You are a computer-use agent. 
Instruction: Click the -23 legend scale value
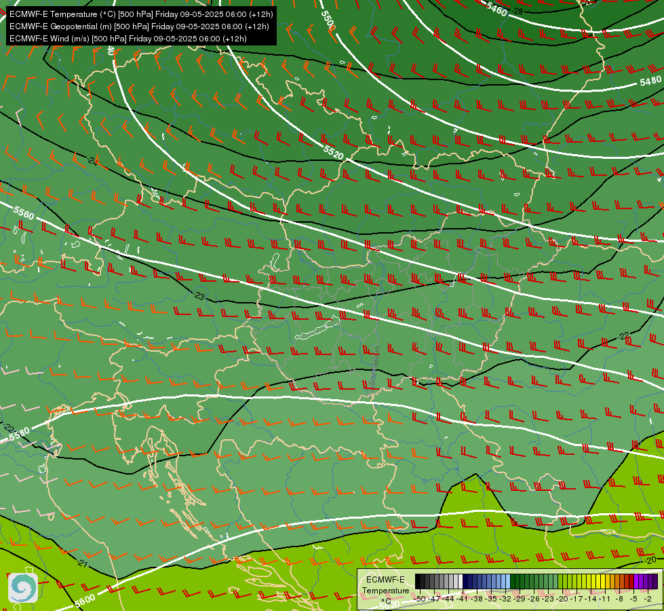(548, 599)
